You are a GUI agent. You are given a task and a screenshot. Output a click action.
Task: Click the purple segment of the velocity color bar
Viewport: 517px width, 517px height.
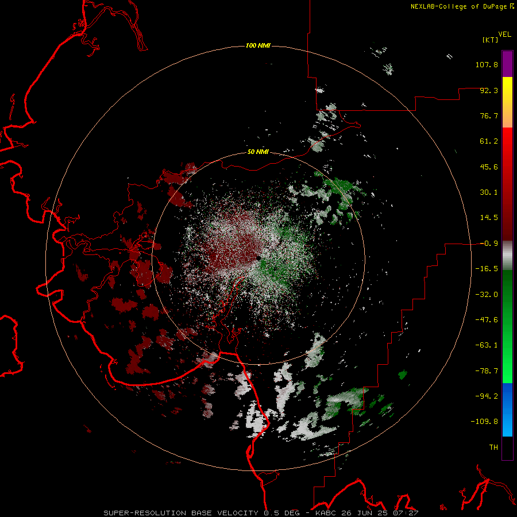click(x=507, y=64)
